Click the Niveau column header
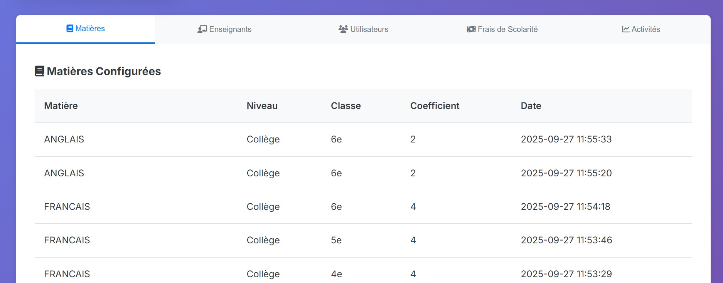This screenshot has width=723, height=283. (262, 106)
